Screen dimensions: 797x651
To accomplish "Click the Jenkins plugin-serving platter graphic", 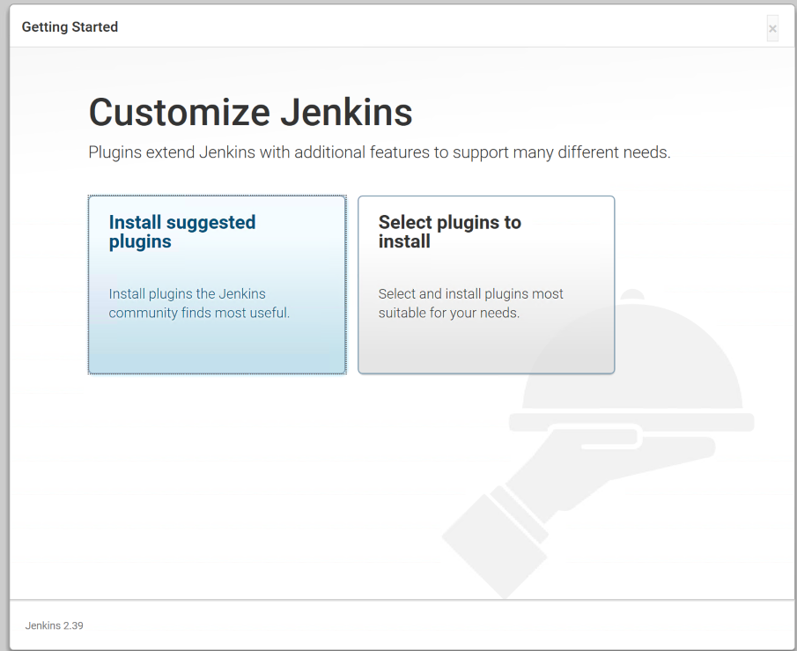I will (x=616, y=440).
